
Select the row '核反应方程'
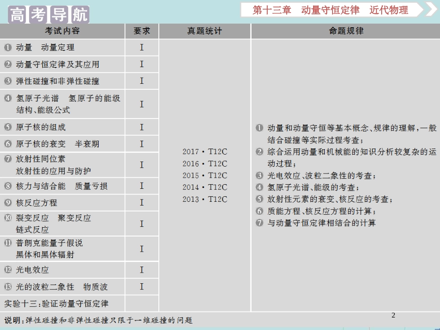(63, 203)
